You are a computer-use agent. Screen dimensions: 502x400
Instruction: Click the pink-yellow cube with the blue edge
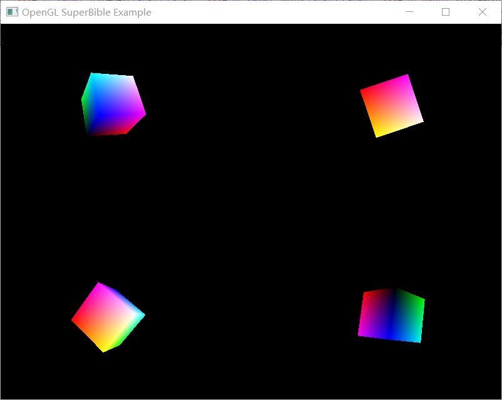click(108, 317)
